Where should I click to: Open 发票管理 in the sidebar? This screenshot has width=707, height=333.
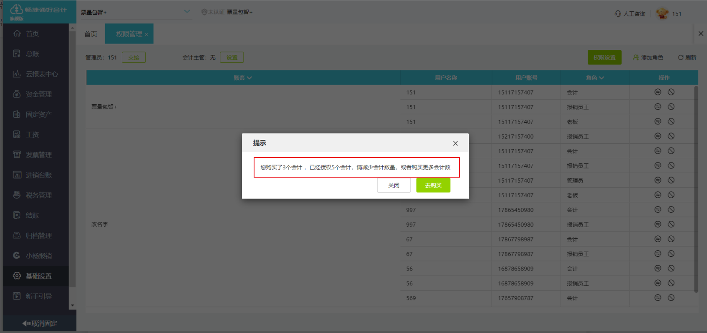pos(39,155)
